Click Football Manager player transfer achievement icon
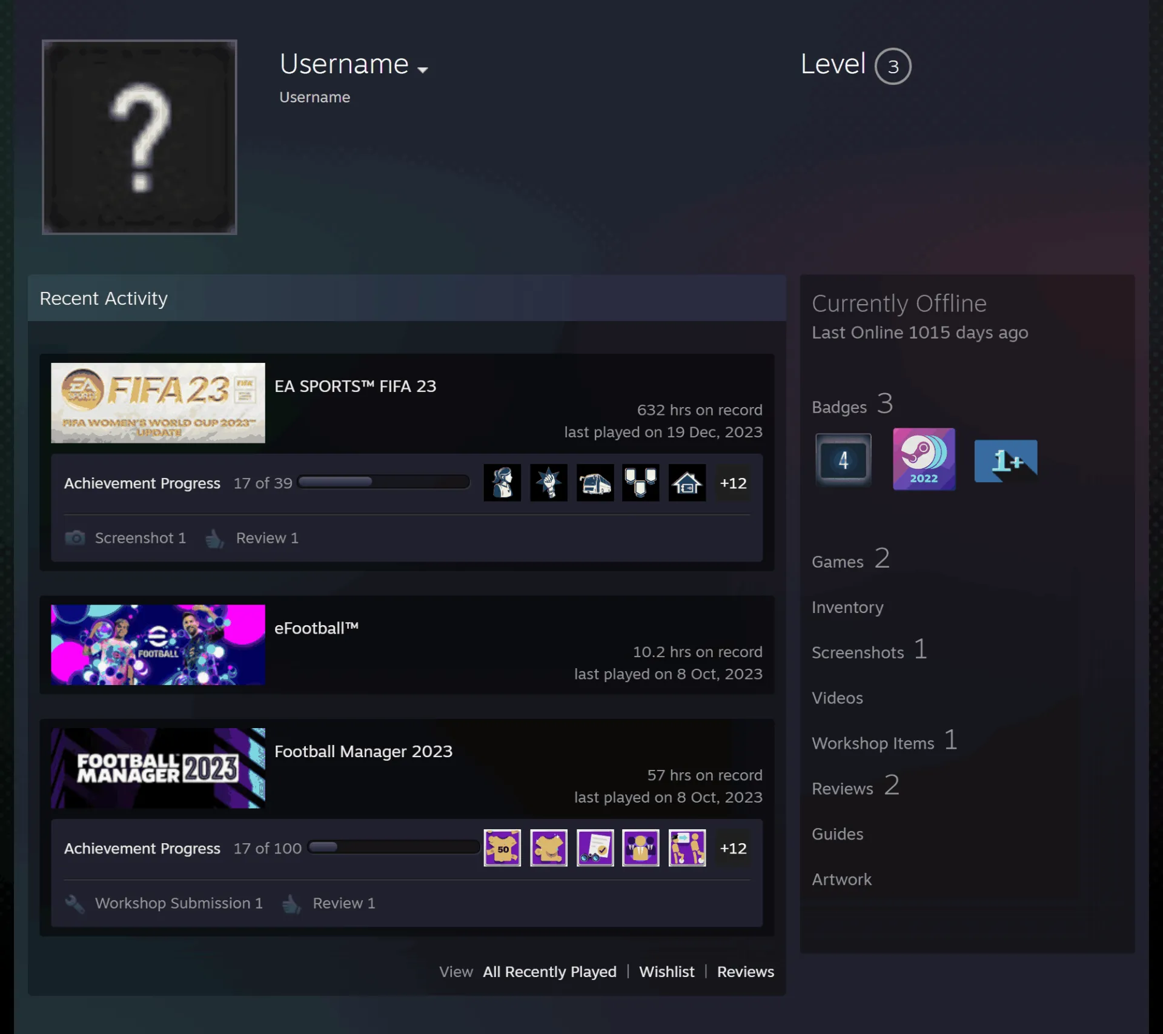 pos(687,848)
